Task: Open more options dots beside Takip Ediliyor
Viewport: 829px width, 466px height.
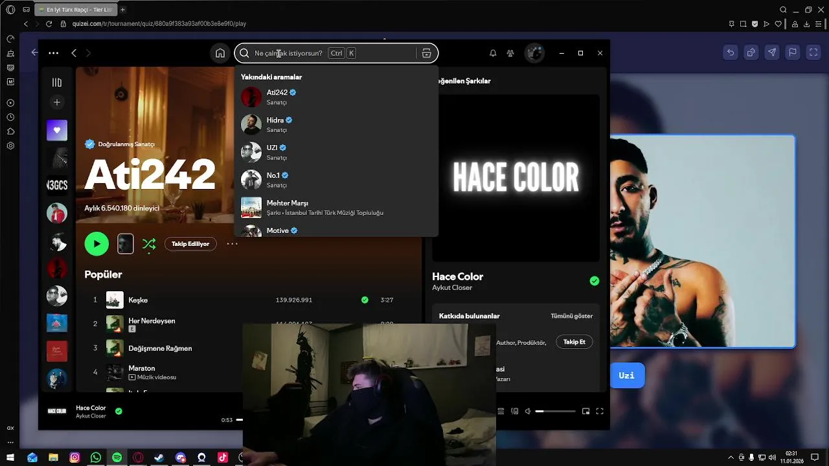Action: coord(232,244)
